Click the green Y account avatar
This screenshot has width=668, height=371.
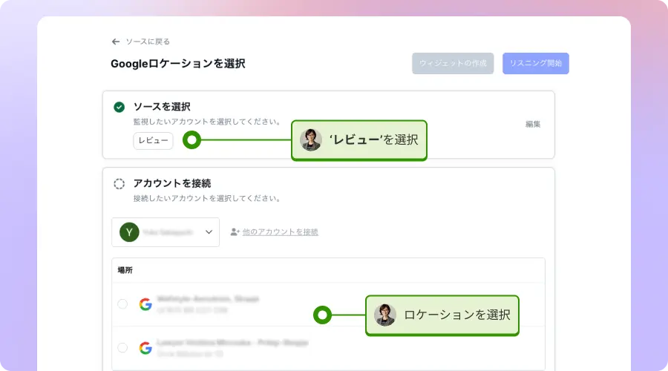point(130,232)
